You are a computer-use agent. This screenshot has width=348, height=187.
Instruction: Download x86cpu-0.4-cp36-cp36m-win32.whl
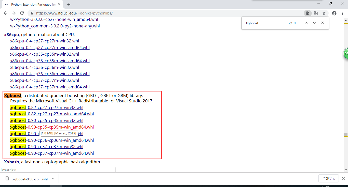[45, 67]
